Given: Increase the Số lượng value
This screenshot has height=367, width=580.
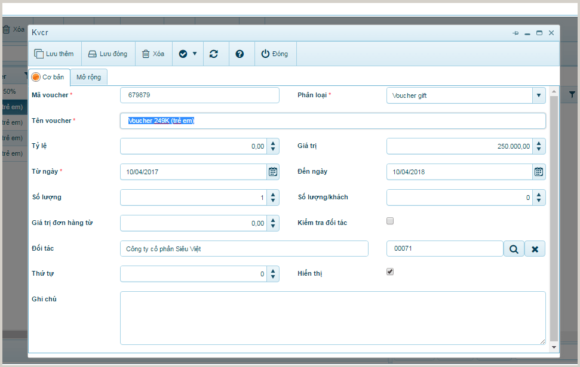Looking at the screenshot, I should (x=273, y=195).
